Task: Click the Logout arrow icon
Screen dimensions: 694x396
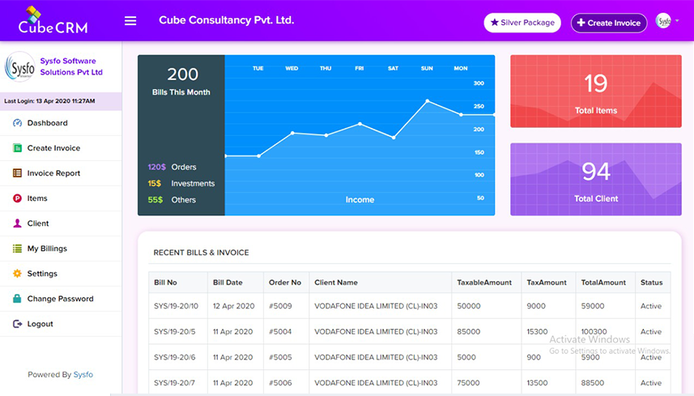Action: (x=17, y=324)
